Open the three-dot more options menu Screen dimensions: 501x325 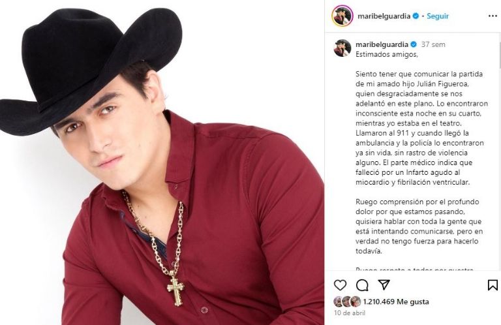(x=493, y=16)
